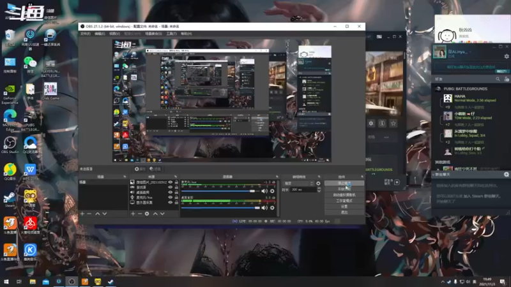
Task: Open mic/Aux channel settings gear
Action: pyautogui.click(x=272, y=191)
